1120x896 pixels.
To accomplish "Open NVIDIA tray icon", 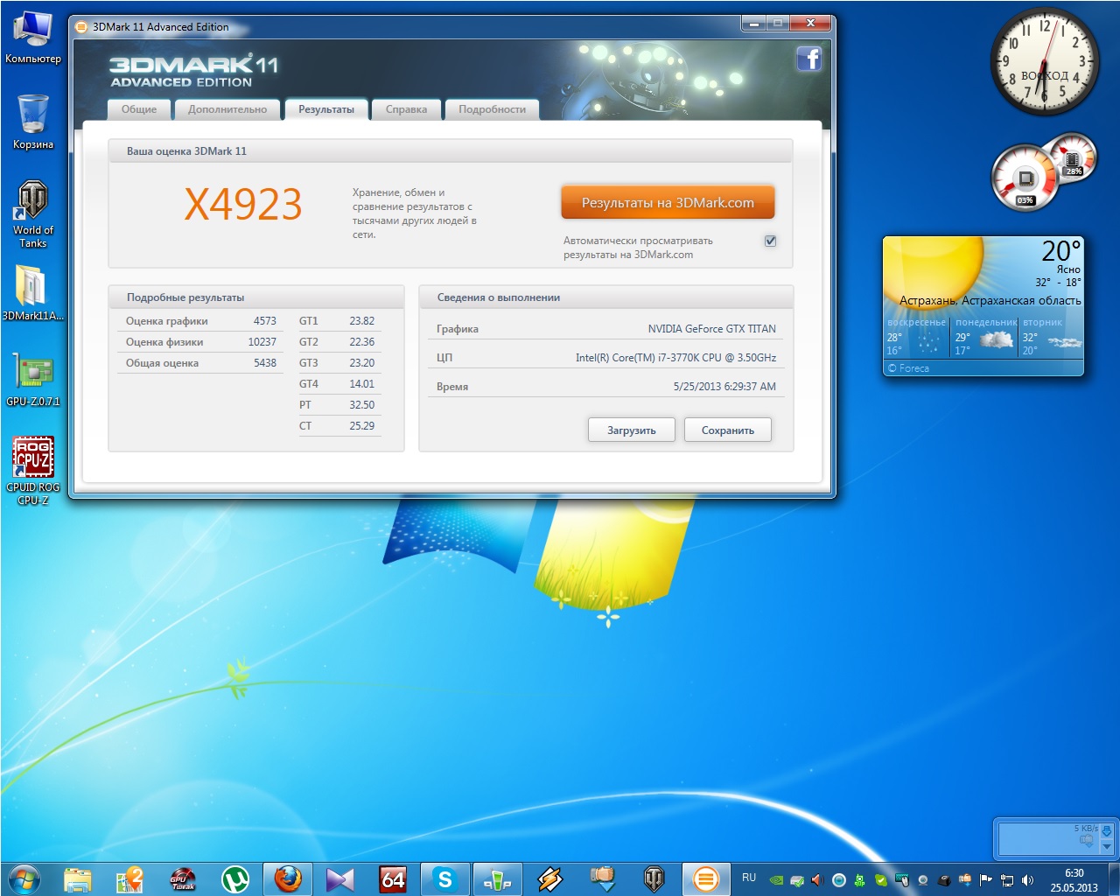I will (776, 880).
